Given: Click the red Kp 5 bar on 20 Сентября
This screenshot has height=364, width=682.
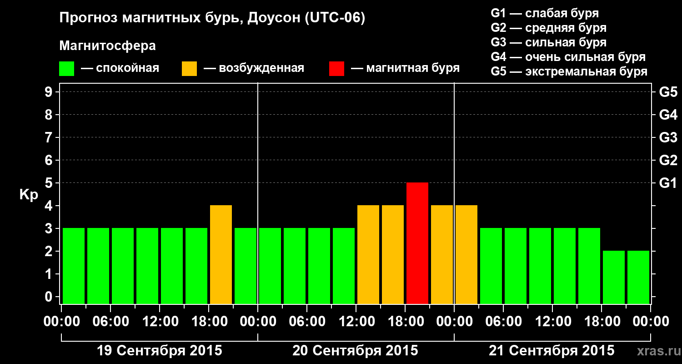Looking at the screenshot, I should click(417, 243).
